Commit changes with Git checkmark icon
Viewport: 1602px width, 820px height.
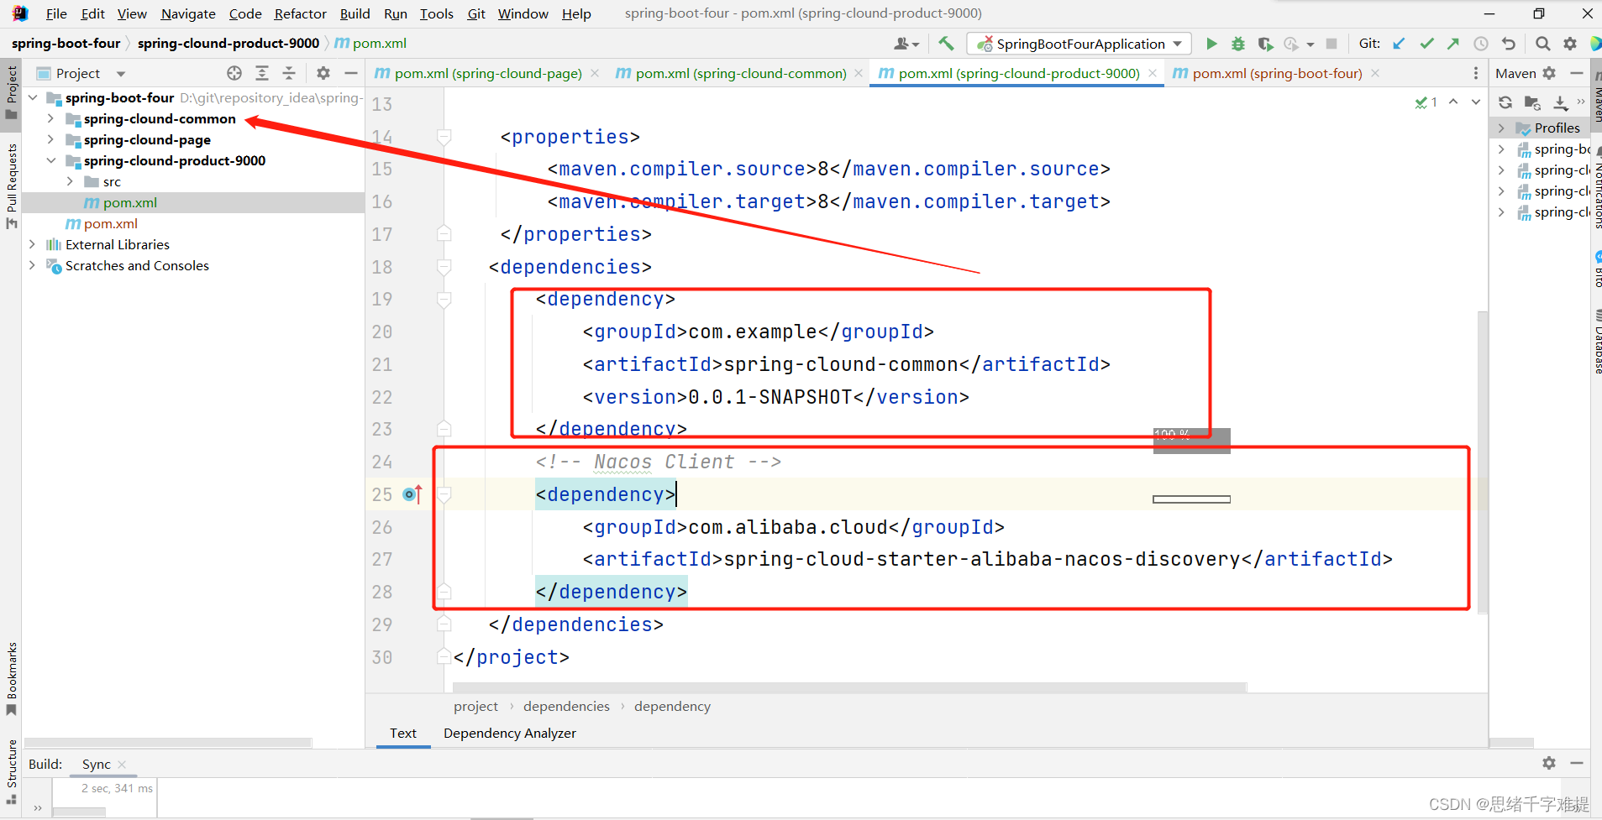[1426, 44]
